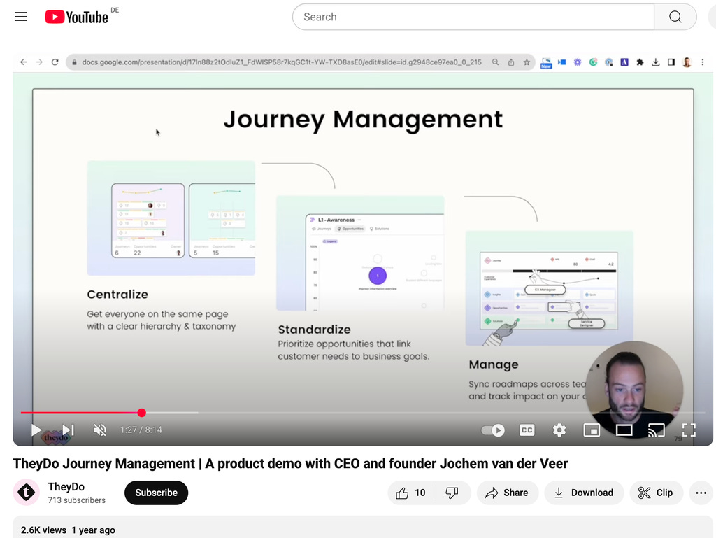Click the magnifier search button
This screenshot has height=538, width=716.
coord(675,17)
